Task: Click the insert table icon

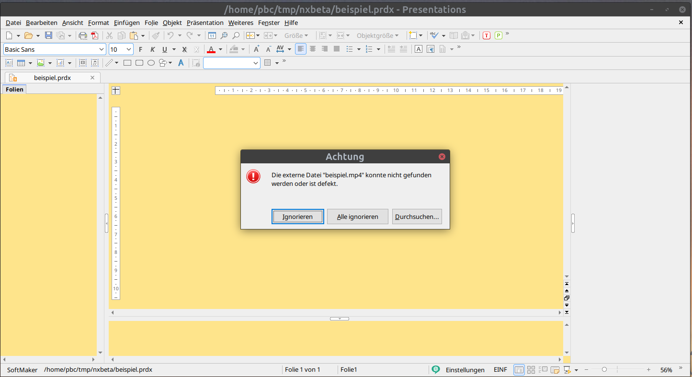Action: coord(21,63)
